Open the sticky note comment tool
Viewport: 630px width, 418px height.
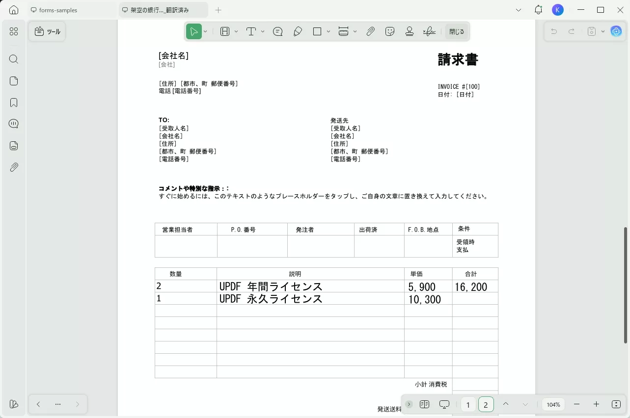tap(277, 31)
